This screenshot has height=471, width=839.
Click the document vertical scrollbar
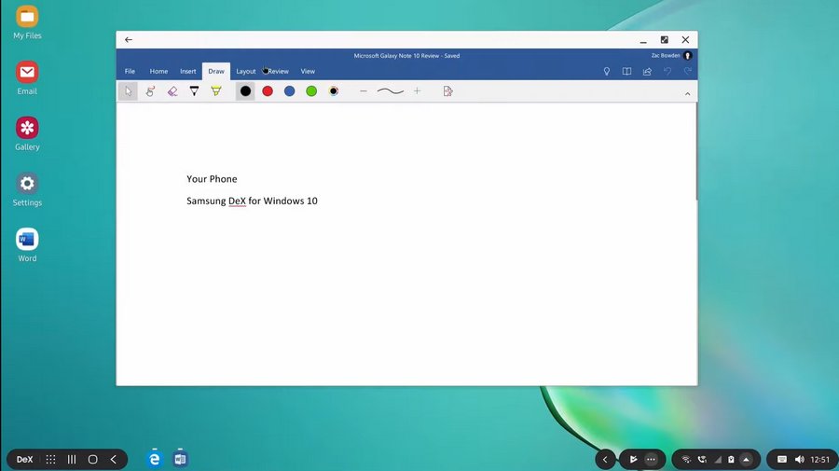pos(696,151)
